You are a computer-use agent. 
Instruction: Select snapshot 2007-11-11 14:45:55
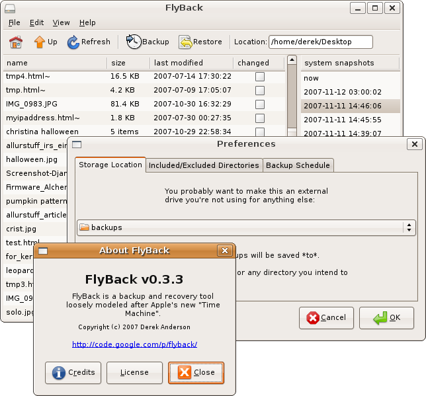tap(351, 120)
